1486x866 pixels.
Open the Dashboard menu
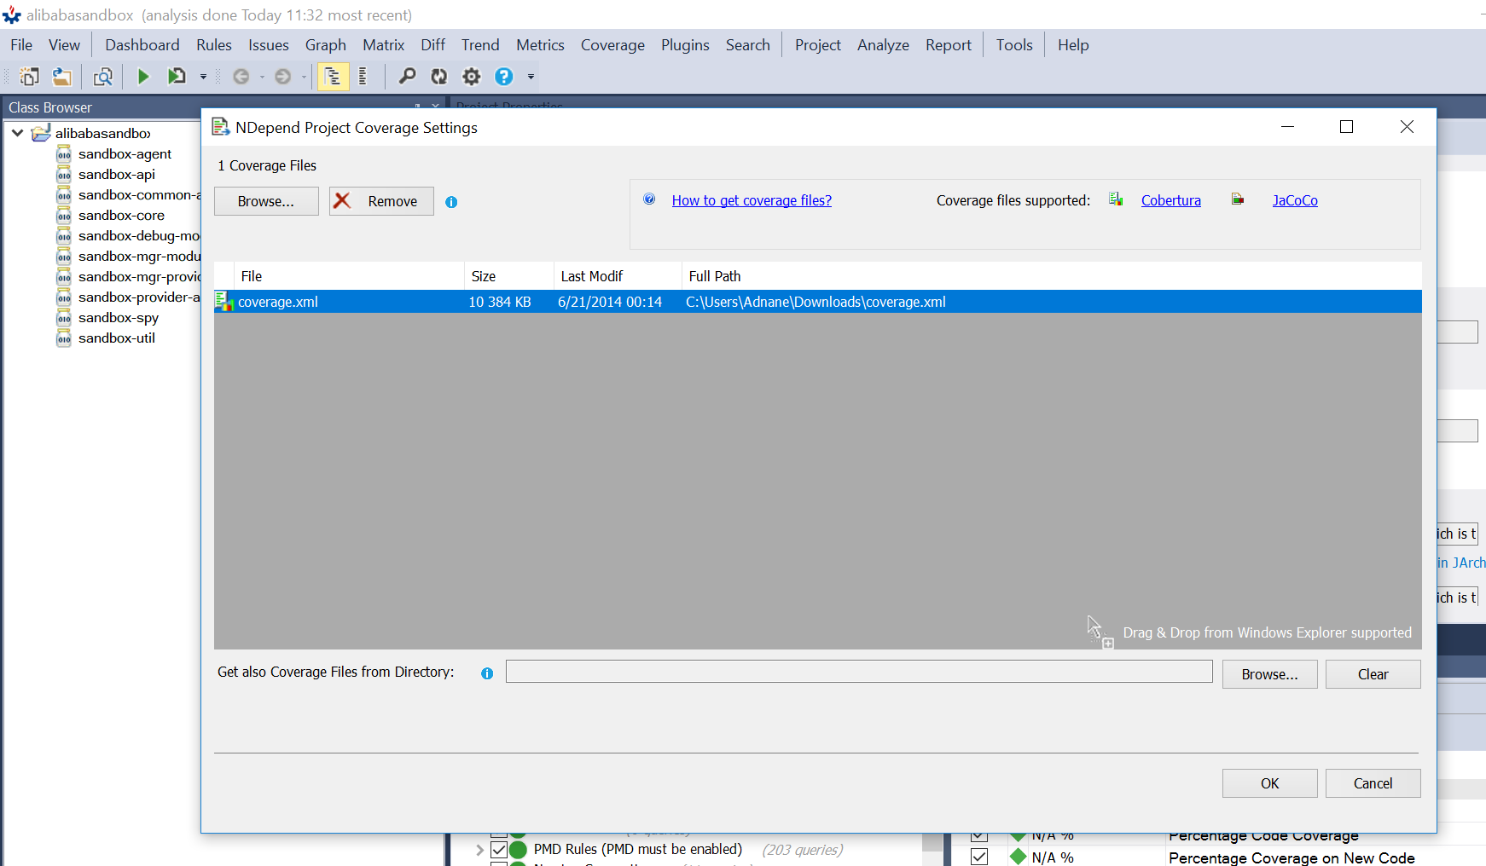(142, 45)
